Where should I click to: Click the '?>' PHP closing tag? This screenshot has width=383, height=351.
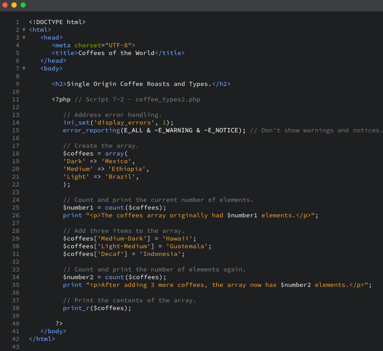coord(59,324)
